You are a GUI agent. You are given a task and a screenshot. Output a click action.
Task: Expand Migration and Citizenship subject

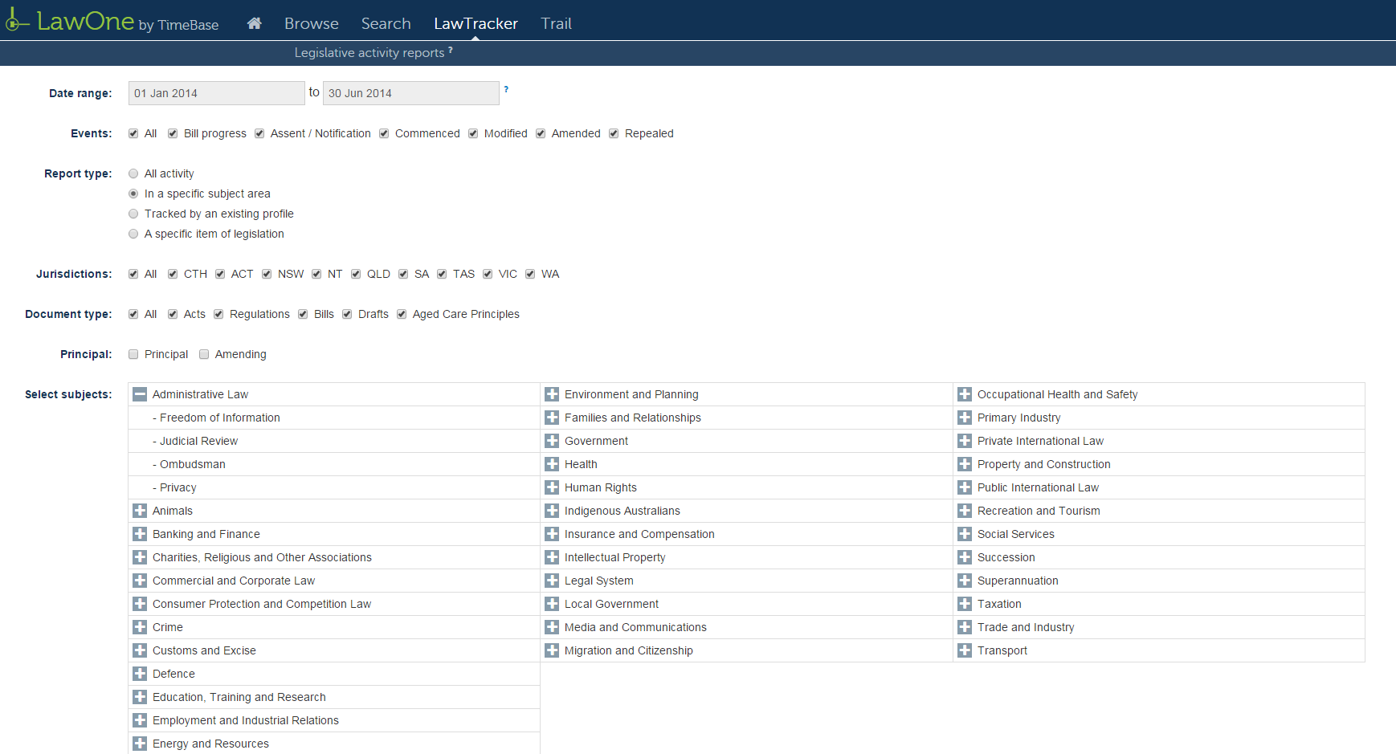pyautogui.click(x=552, y=650)
